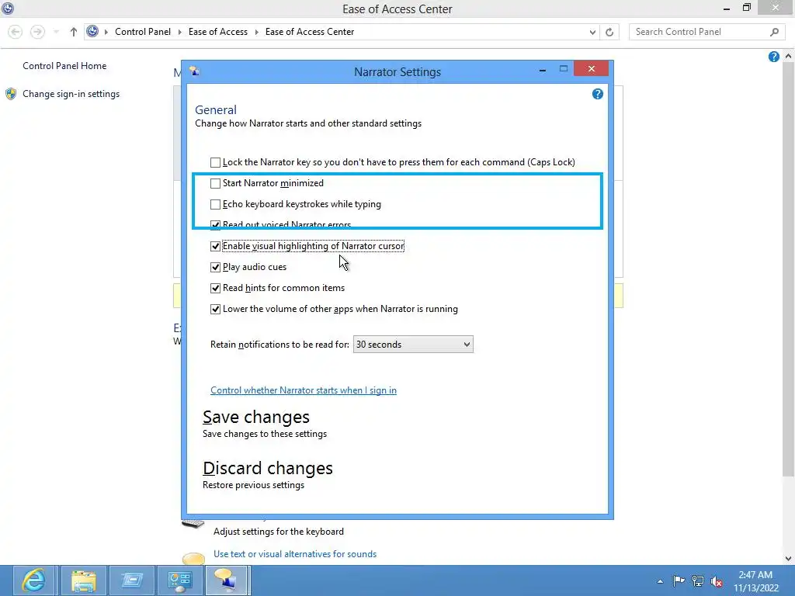Image resolution: width=795 pixels, height=596 pixels.
Task: Click the muted volume icon in the tray
Action: 717,581
